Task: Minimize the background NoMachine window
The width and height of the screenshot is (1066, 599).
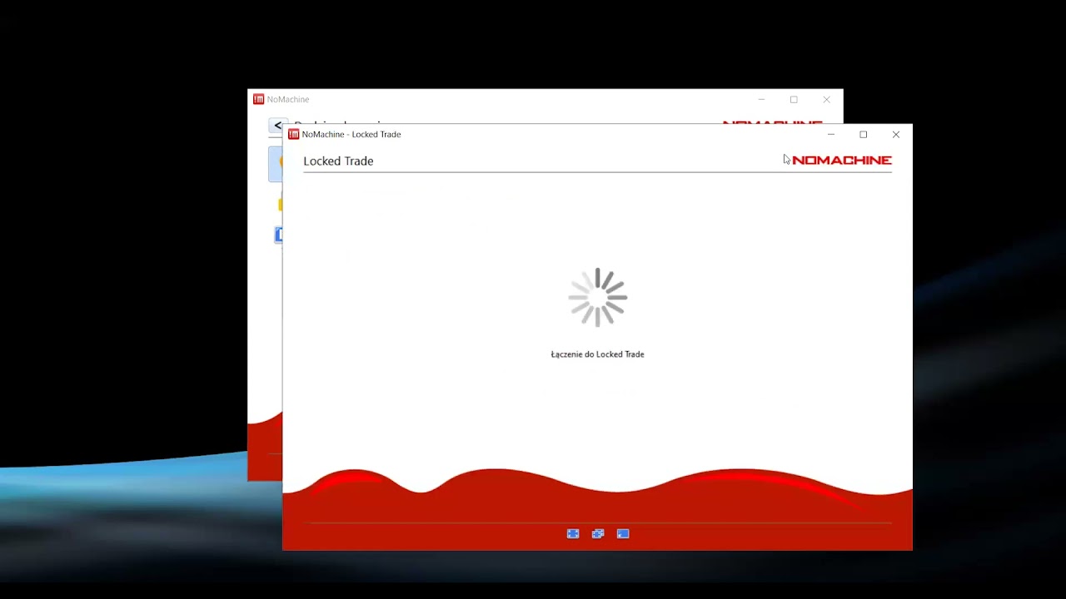Action: click(761, 99)
